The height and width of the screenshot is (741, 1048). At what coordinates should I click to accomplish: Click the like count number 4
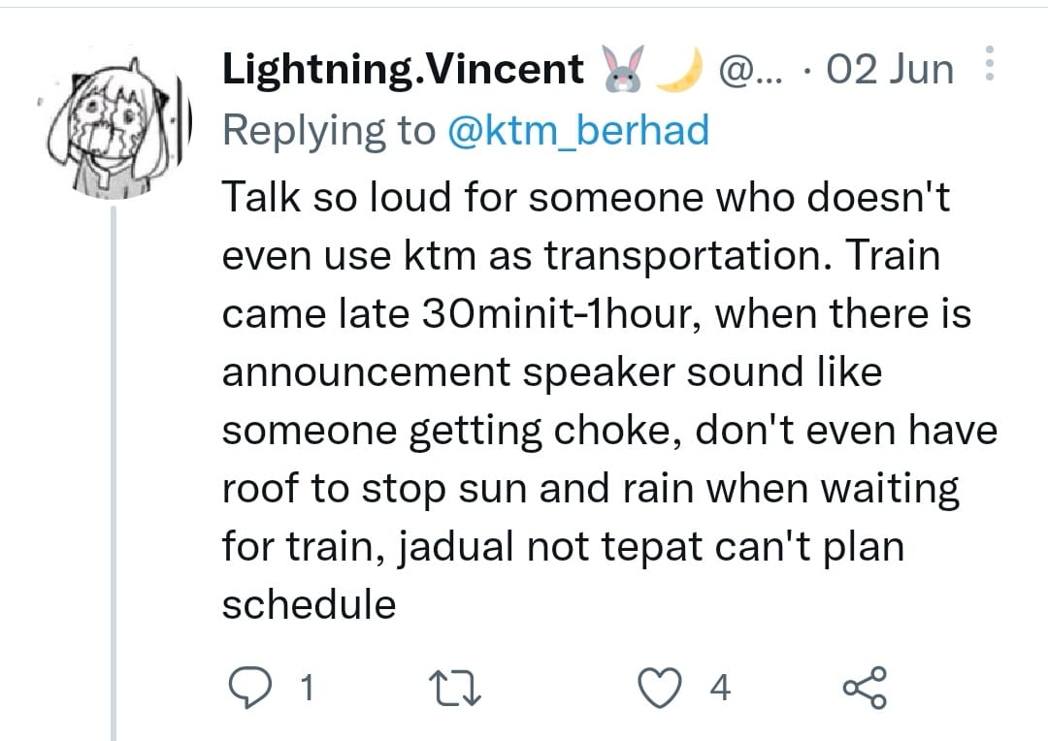(x=720, y=689)
